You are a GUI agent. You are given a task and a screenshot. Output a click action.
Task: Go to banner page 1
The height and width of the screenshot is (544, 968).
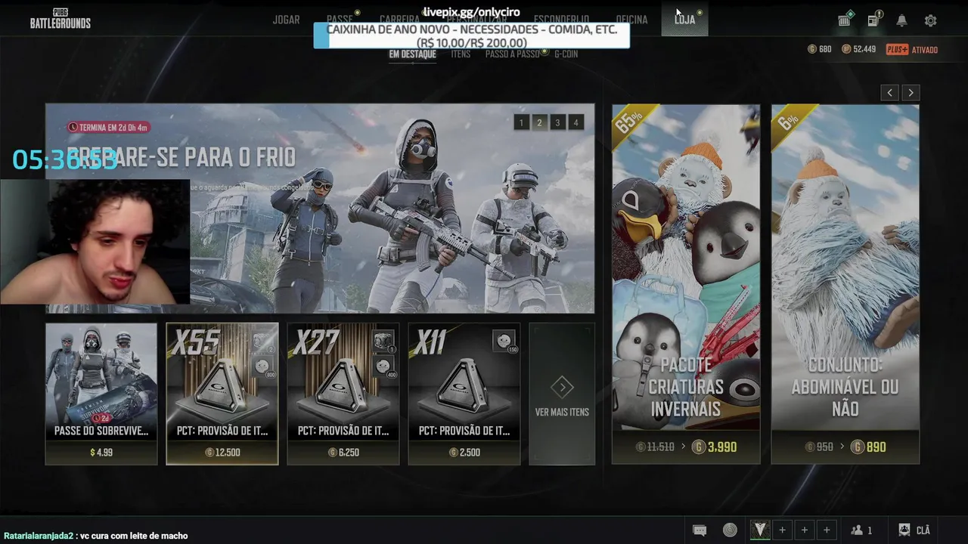521,122
